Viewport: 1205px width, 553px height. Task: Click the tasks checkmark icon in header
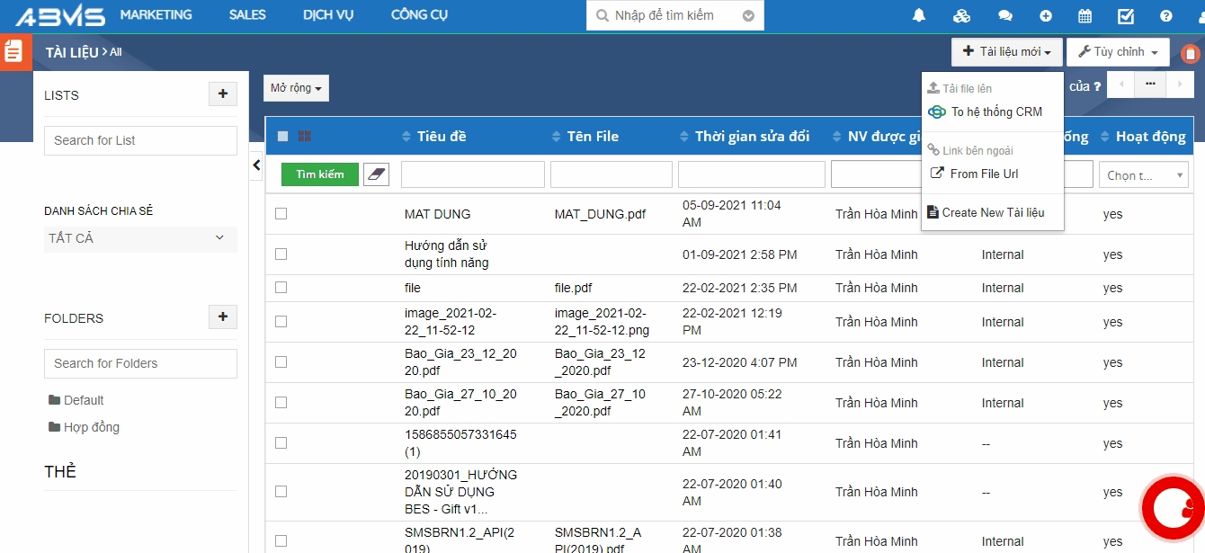1126,15
